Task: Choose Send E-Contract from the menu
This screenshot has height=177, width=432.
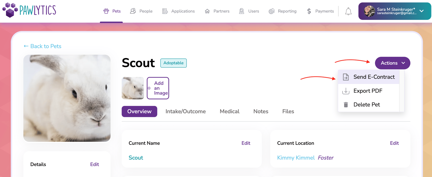Action: click(x=374, y=77)
